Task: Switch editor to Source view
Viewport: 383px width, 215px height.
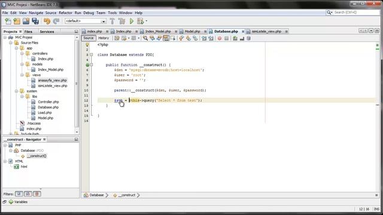Action: tap(89, 38)
